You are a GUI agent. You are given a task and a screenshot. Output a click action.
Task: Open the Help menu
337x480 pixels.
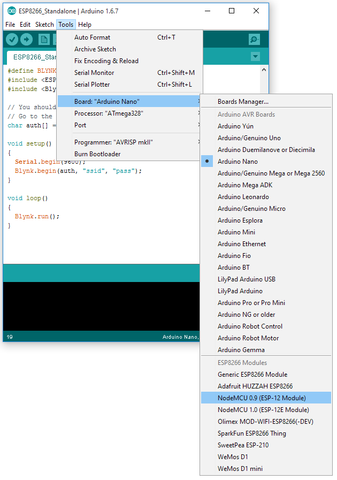pos(85,25)
